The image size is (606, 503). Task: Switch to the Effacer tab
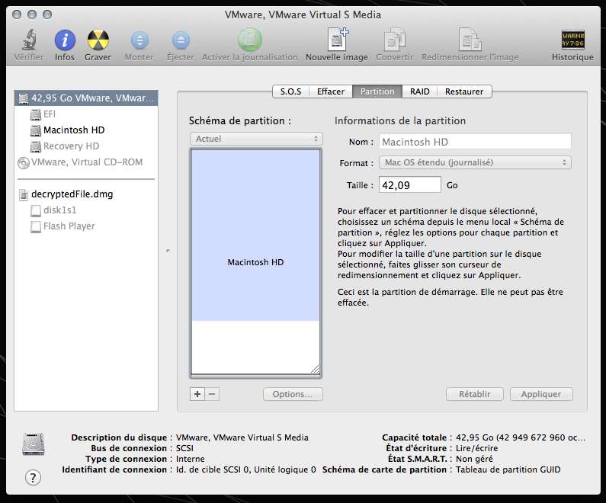[330, 91]
